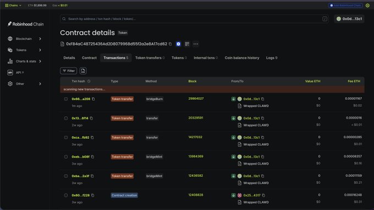Screen dimensions: 374x210
Task: Expand details for row 0xba...2a3f
Action: [66, 176]
